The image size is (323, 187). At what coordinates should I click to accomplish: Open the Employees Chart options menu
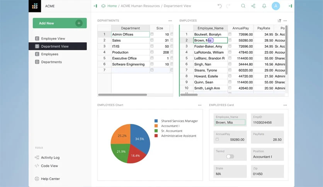[200, 105]
